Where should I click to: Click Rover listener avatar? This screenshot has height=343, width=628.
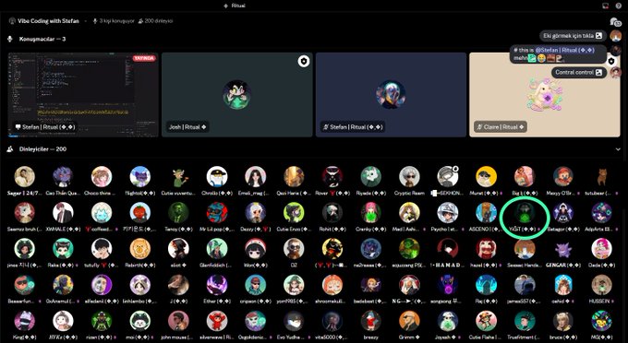[x=332, y=177]
